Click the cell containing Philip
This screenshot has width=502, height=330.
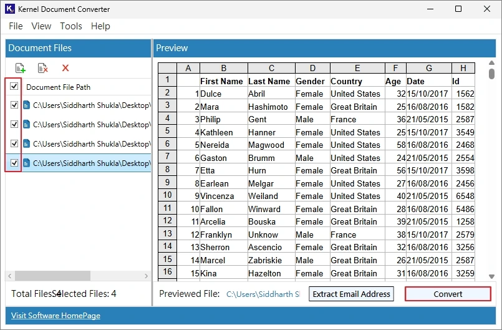click(x=223, y=119)
